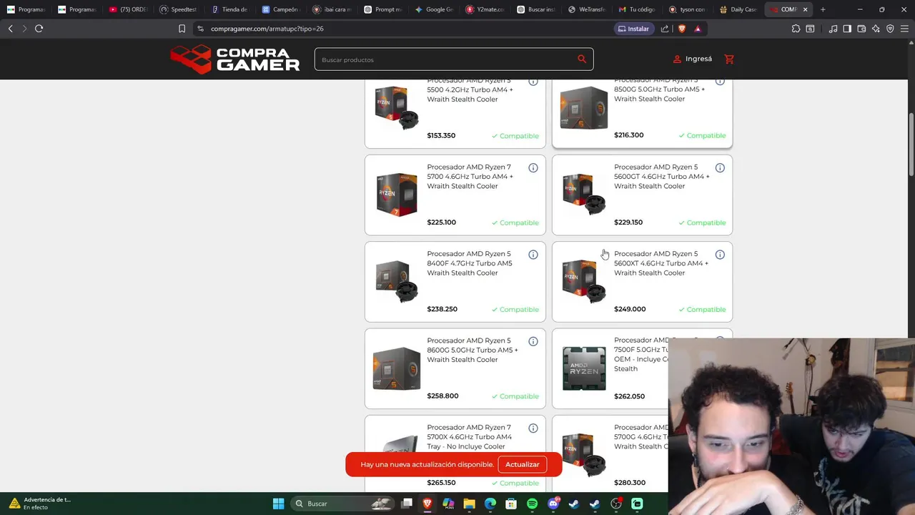Screen dimensions: 915x515
Task: Click the browser Instalar app button
Action: [633, 29]
